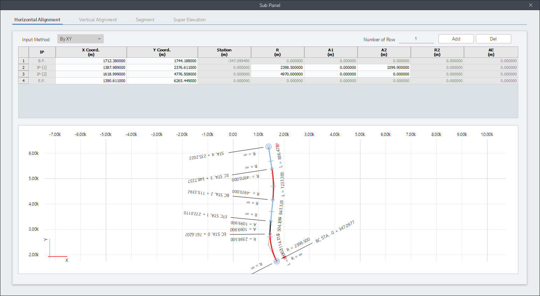Click the BC STA. -0 + 347.0977 label
Image resolution: width=540 pixels, height=296 pixels.
pos(335,232)
